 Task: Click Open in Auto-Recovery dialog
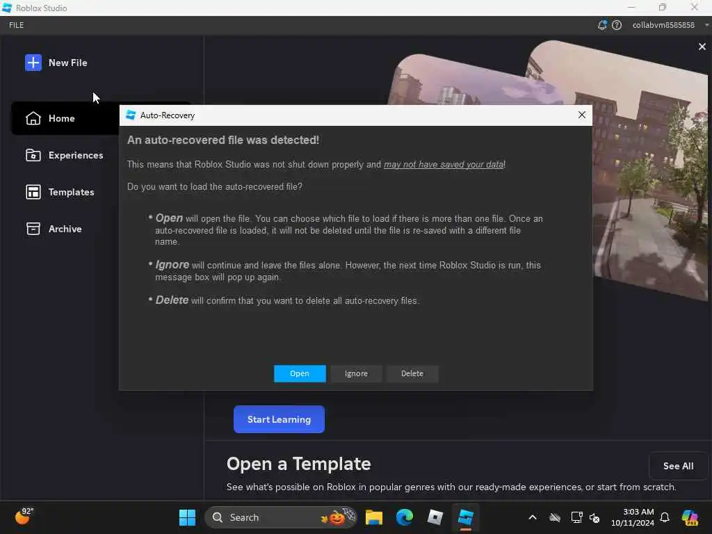(300, 373)
